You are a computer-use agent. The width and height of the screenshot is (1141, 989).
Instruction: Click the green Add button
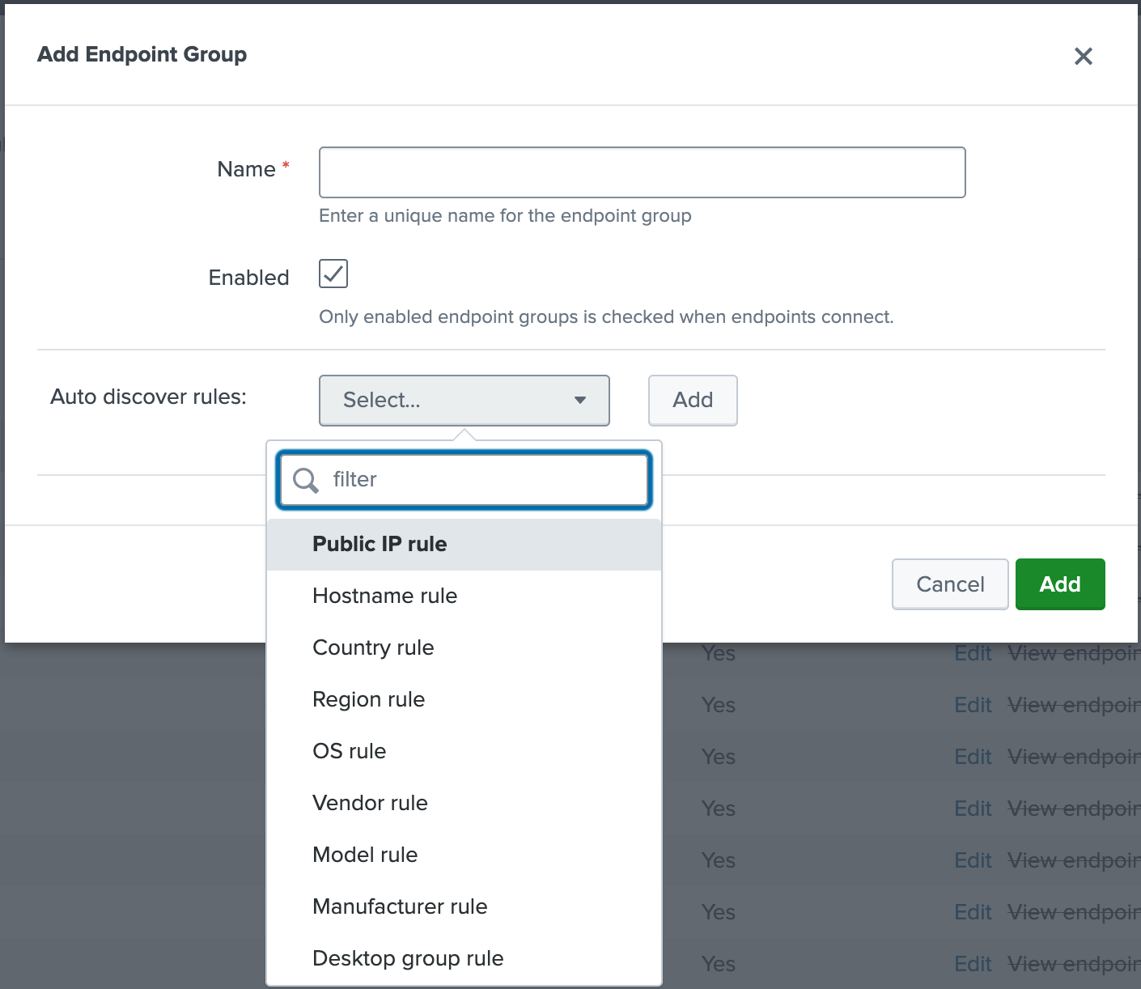pyautogui.click(x=1060, y=584)
